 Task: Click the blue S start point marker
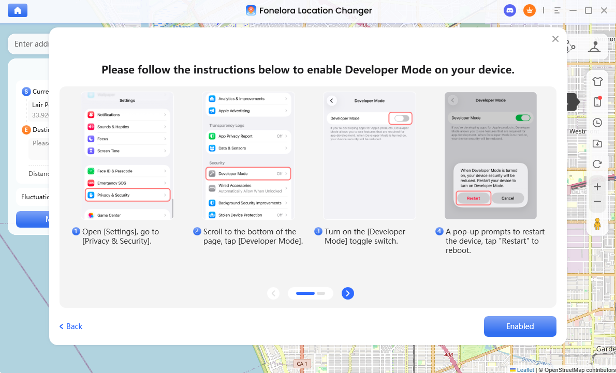26,92
